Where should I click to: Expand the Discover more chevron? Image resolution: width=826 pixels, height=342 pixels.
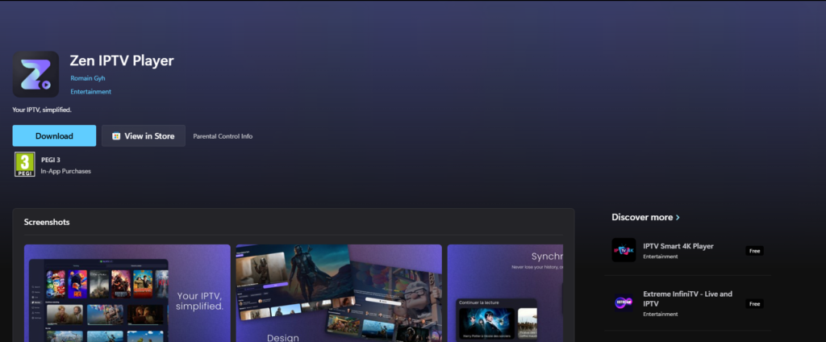point(678,218)
